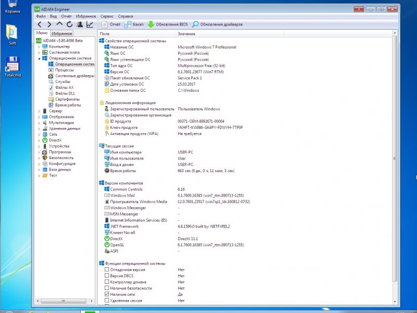Switch to the Избранное sidebar tab
The image size is (417, 313).
click(62, 33)
